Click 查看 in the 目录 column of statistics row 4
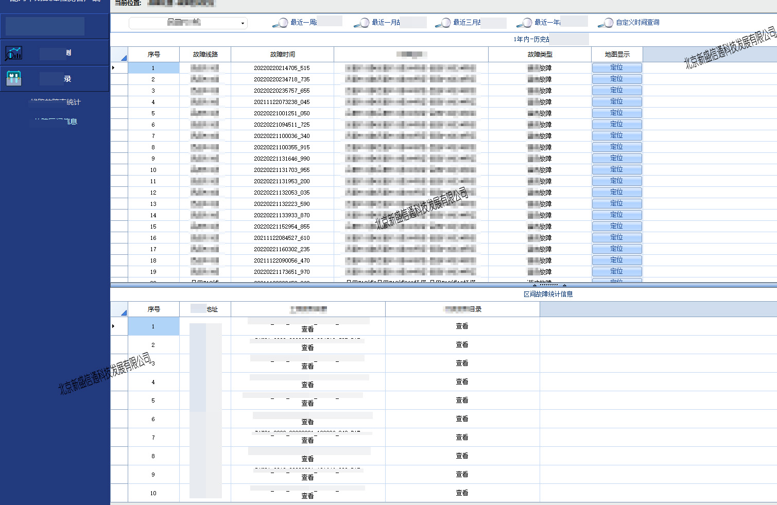Viewport: 777px width, 505px height. (462, 381)
